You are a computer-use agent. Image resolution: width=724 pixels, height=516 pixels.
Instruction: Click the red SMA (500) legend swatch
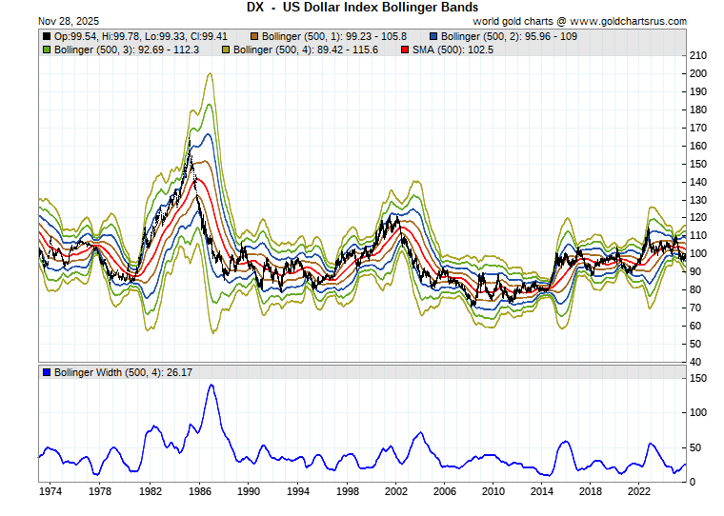(404, 49)
